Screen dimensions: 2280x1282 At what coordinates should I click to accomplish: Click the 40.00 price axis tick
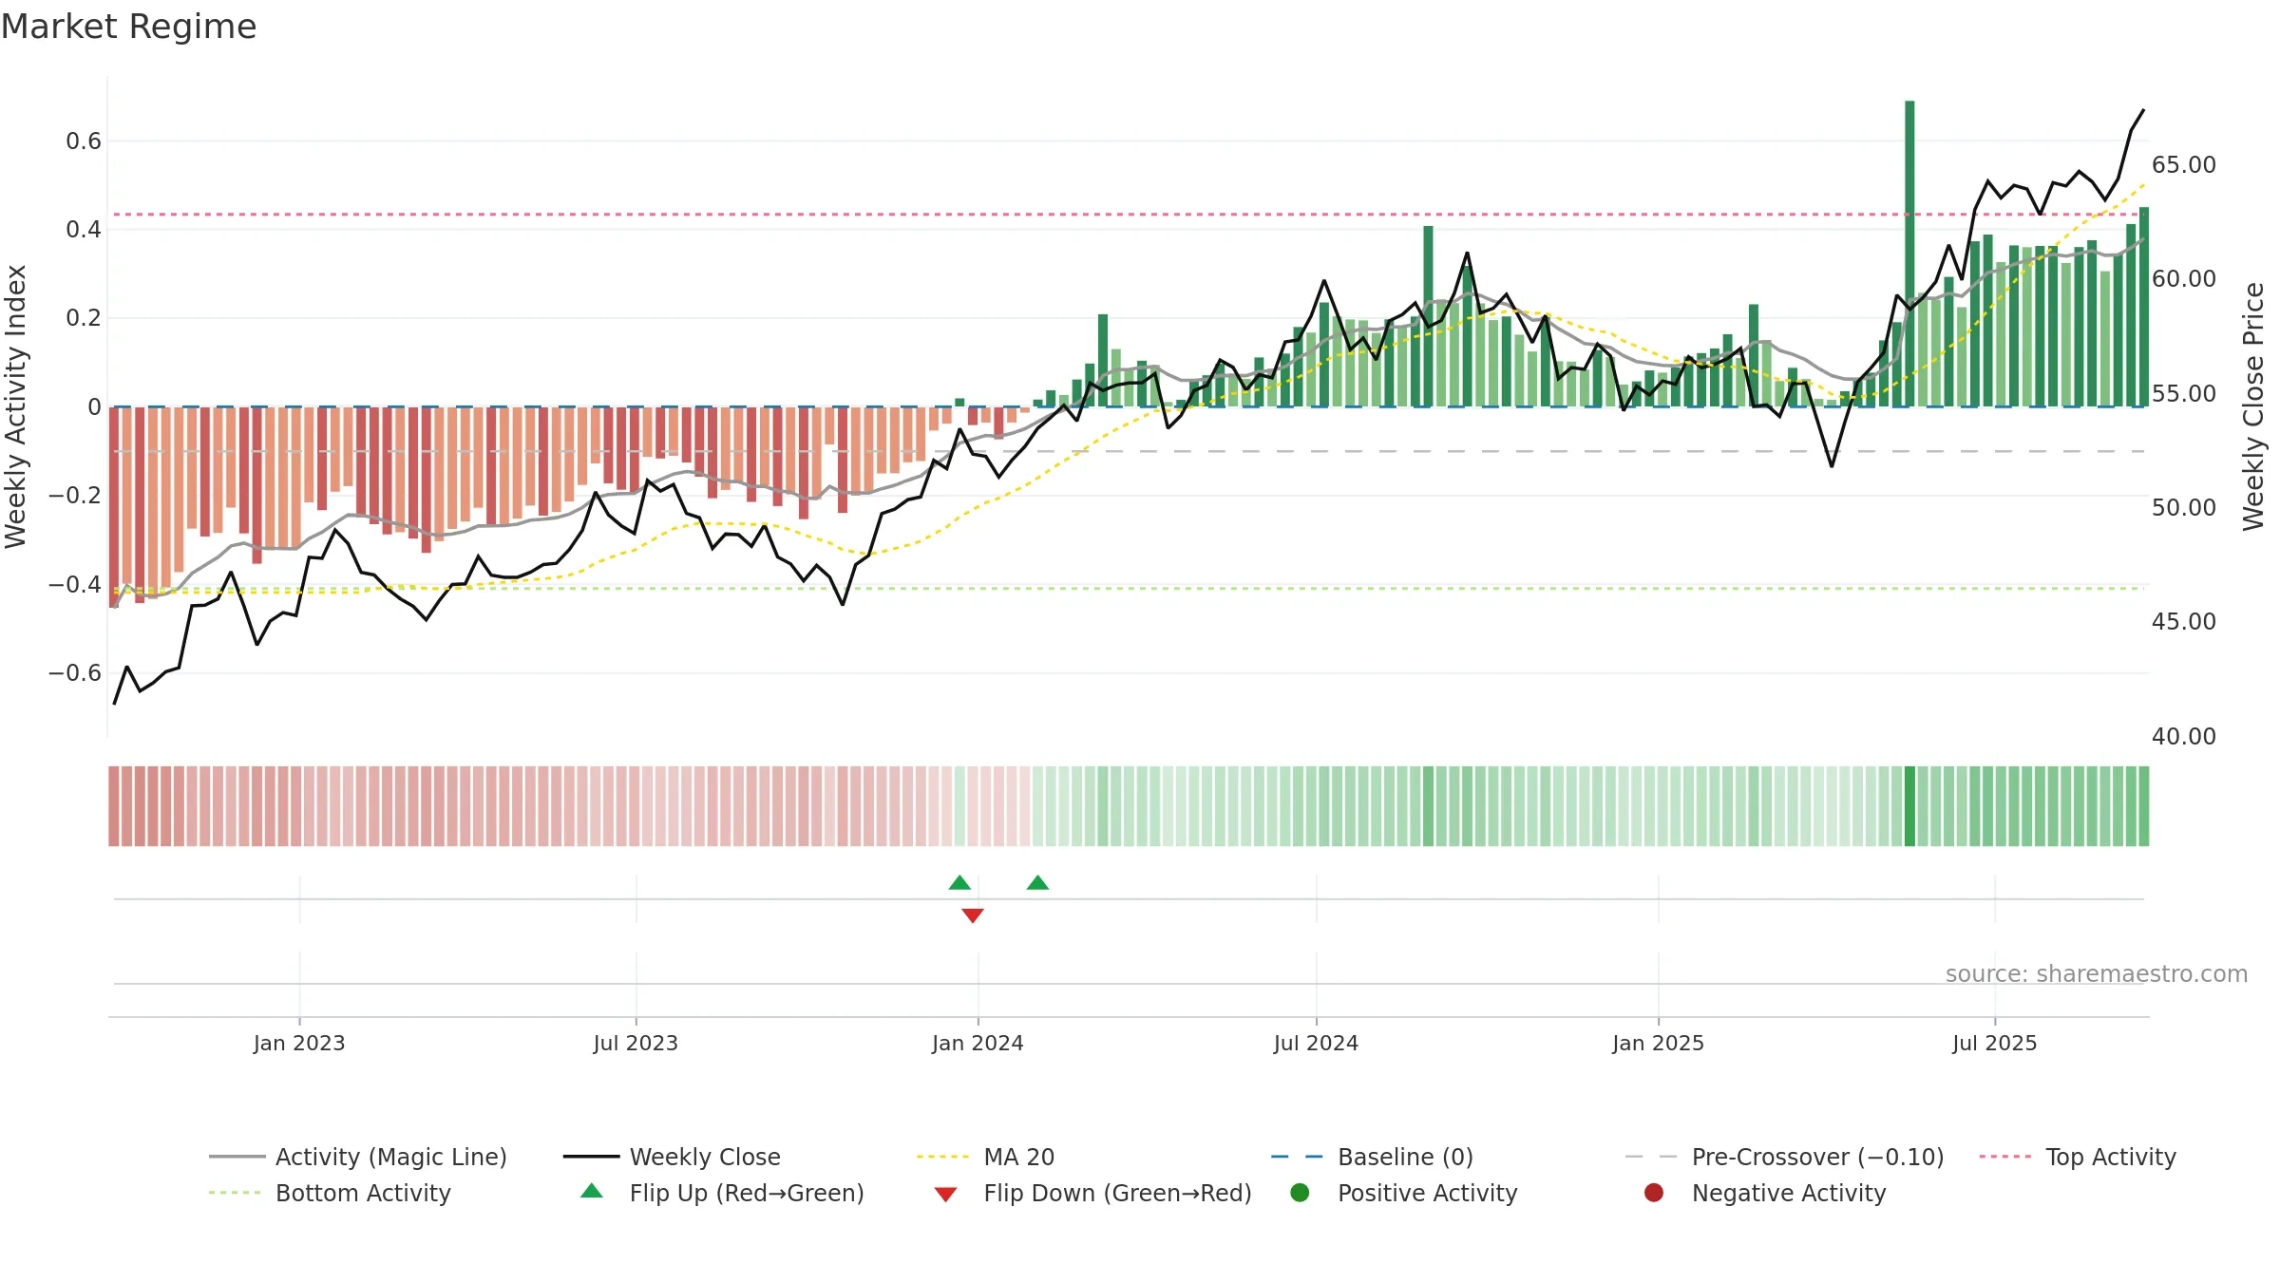coord(2183,737)
